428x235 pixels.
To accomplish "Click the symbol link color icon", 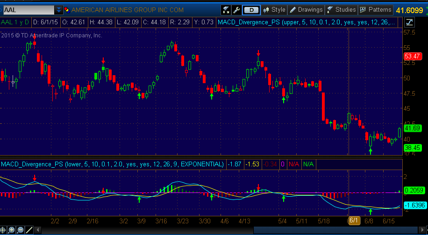I will pos(67,10).
